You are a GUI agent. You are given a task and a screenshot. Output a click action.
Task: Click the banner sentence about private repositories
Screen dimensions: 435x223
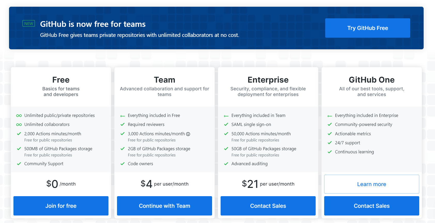pyautogui.click(x=139, y=35)
